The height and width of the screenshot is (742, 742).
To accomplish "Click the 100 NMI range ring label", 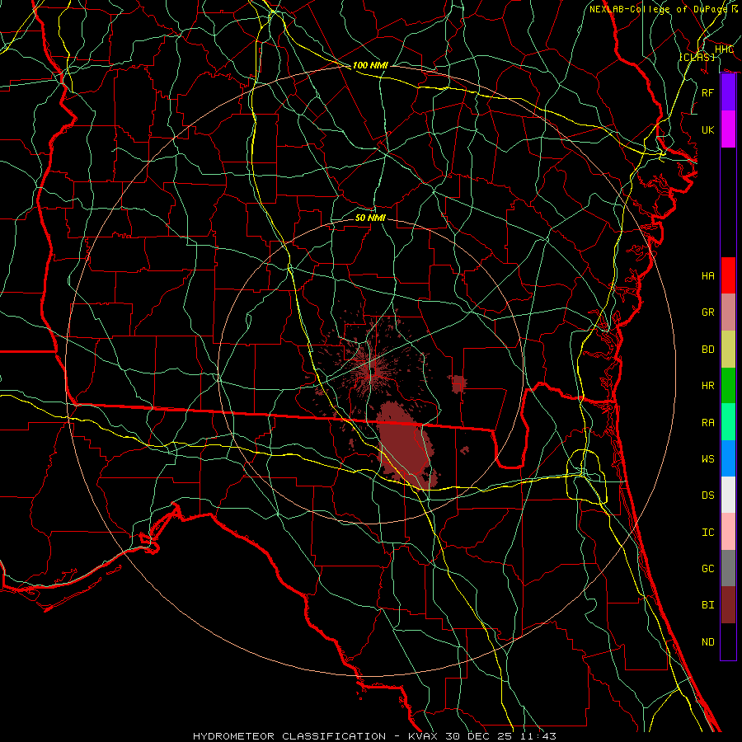I will click(x=370, y=65).
